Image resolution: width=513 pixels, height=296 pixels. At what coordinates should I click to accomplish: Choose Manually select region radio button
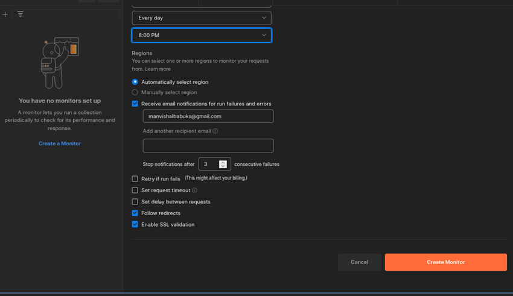click(135, 92)
